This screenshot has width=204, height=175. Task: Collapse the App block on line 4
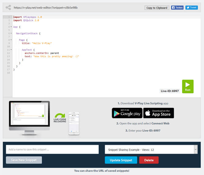[x=11, y=27]
